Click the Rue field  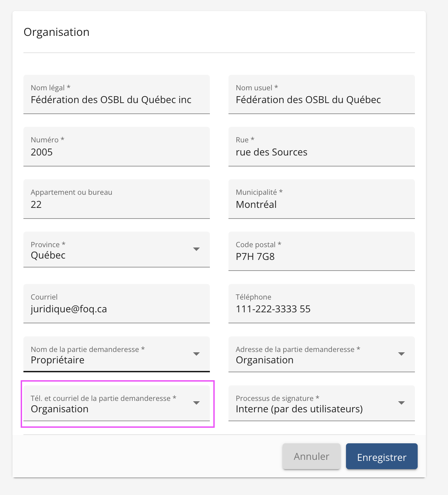[321, 152]
